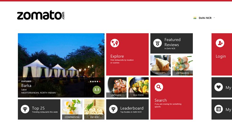Open the Desserts cuisine tile
The width and height of the screenshot is (232, 130).
pyautogui.click(x=160, y=65)
